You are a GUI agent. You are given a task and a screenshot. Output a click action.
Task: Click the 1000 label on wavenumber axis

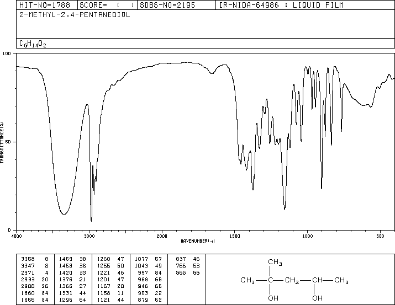[x=308, y=236]
